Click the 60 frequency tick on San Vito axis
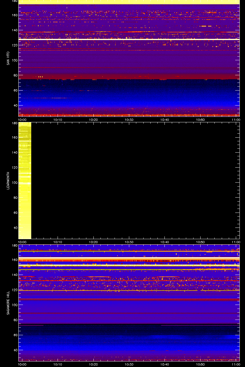The image size is (245, 367). [15, 90]
